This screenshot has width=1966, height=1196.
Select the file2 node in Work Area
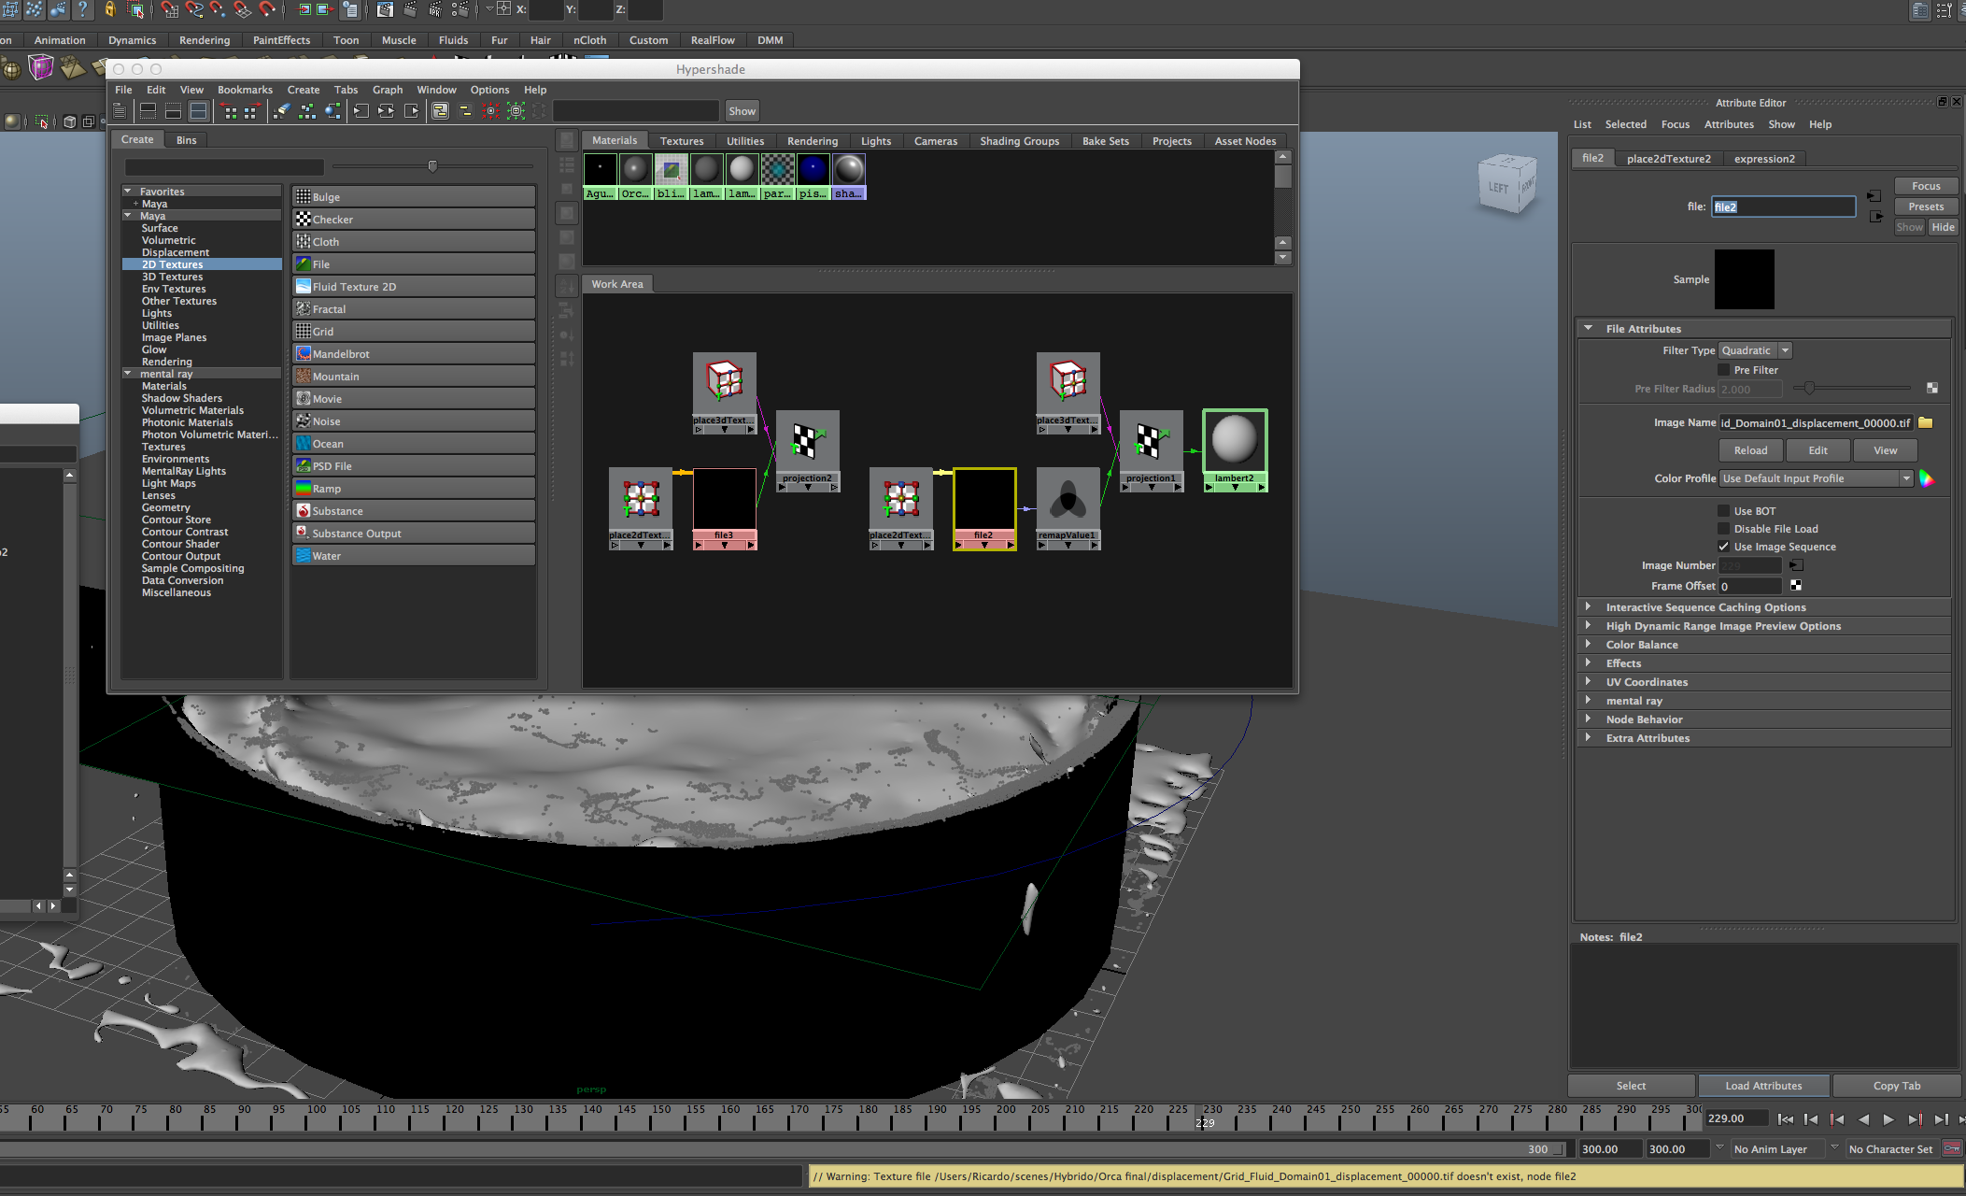(984, 501)
